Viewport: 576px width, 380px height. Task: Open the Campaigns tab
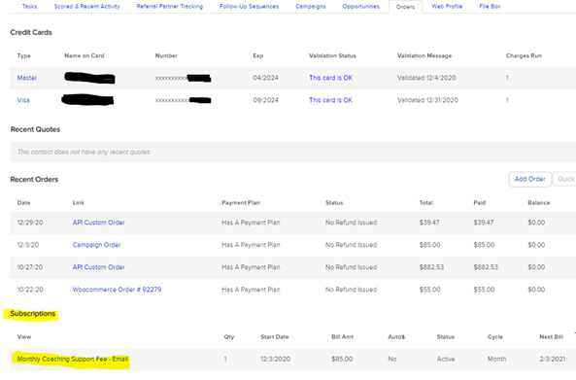point(311,6)
